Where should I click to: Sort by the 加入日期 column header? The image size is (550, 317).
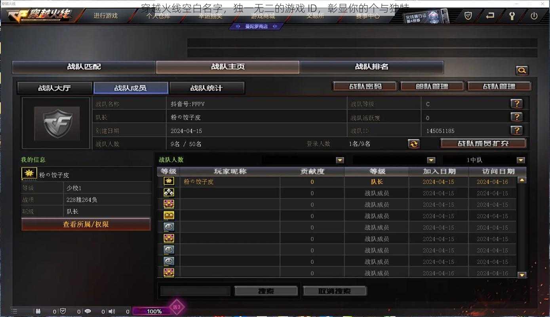click(439, 172)
